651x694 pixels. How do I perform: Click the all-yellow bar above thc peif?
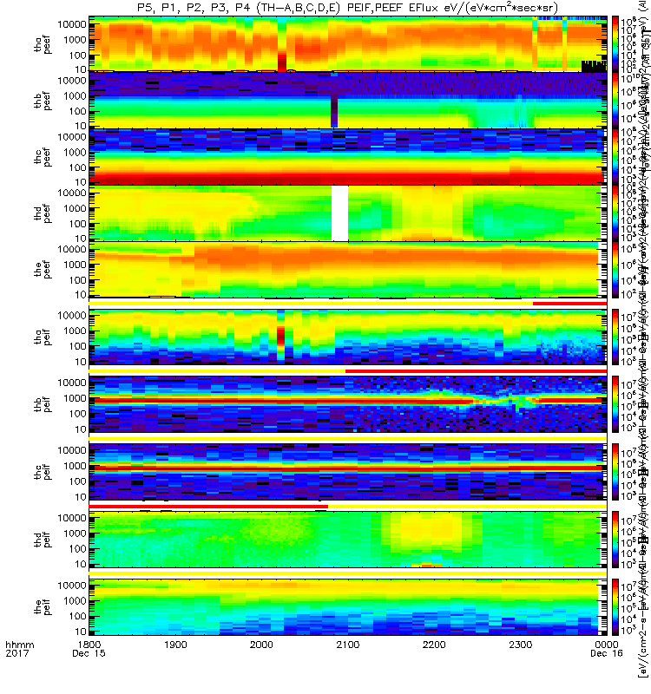point(348,439)
